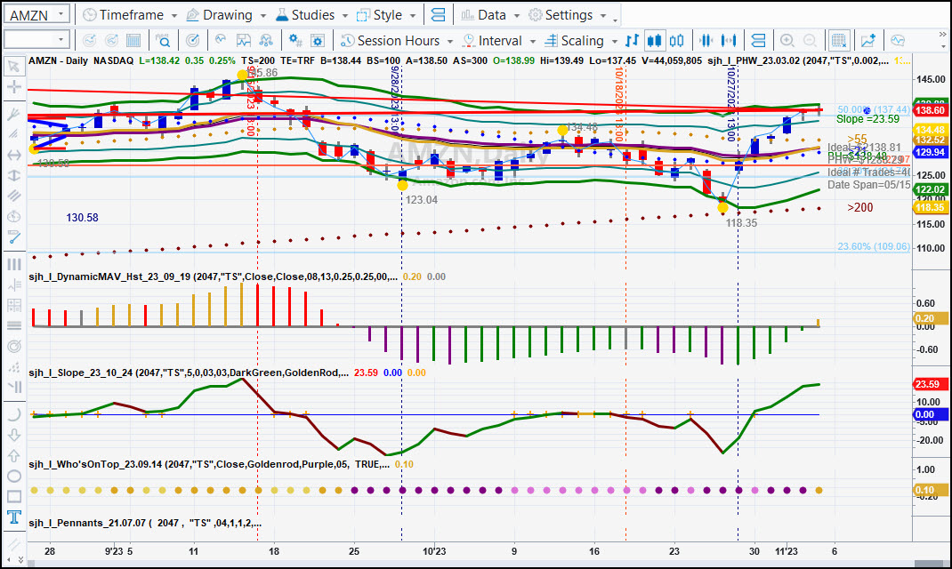Click the sjh_l_Slope_23_10_24 study label
The image size is (952, 569).
tap(189, 373)
